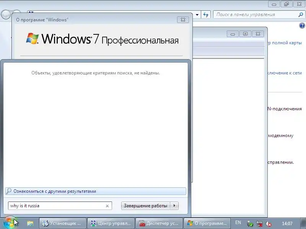The width and height of the screenshot is (306, 229).
Task: Click the Control Panel search magnifier icon
Action: click(x=301, y=15)
